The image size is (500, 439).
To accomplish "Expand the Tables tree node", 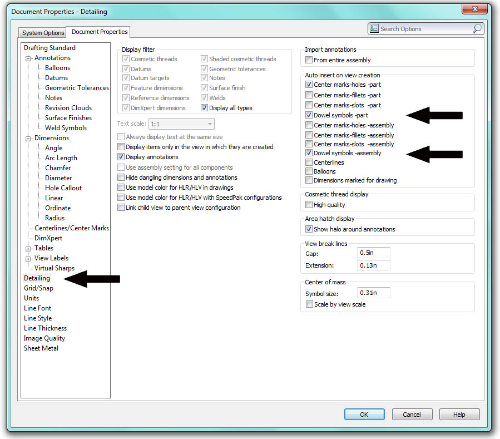I will [x=28, y=248].
